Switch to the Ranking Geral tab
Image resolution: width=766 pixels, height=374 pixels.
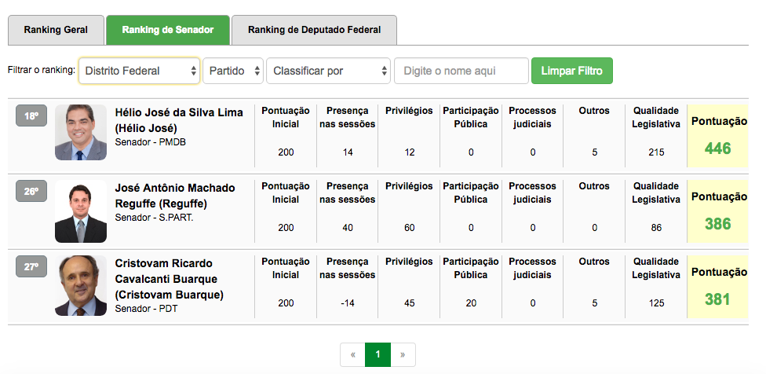[55, 31]
